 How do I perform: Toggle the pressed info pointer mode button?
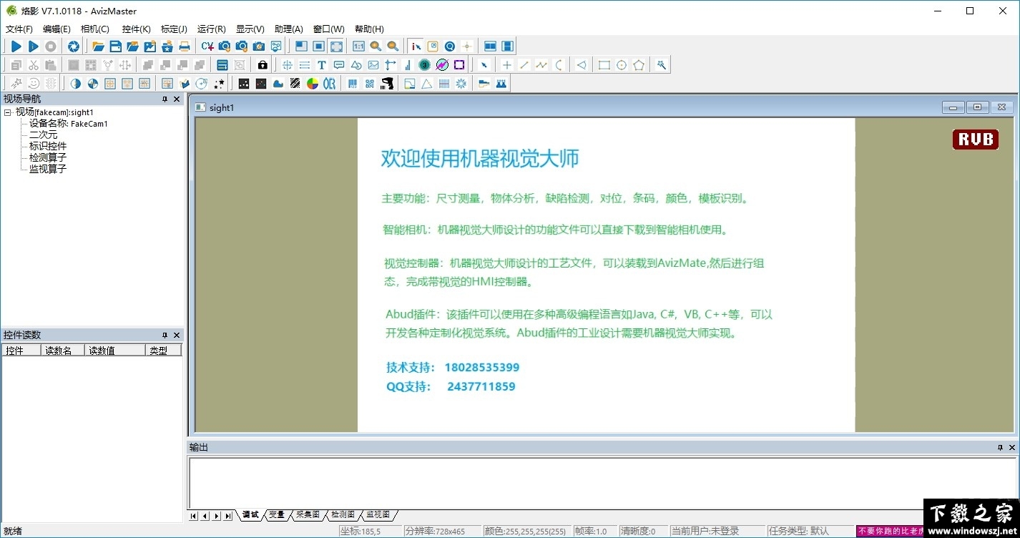(x=416, y=47)
